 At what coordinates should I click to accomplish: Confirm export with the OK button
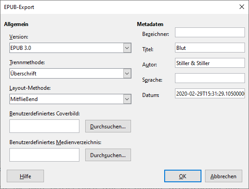183,176
